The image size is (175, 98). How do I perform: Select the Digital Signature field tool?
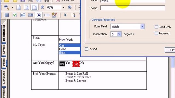(x=55, y=15)
